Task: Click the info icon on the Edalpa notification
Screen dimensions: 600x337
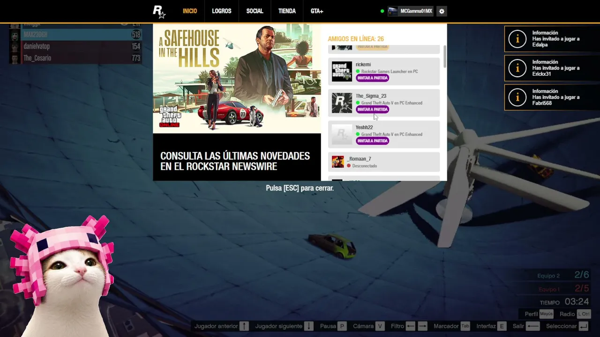Action: click(x=517, y=39)
